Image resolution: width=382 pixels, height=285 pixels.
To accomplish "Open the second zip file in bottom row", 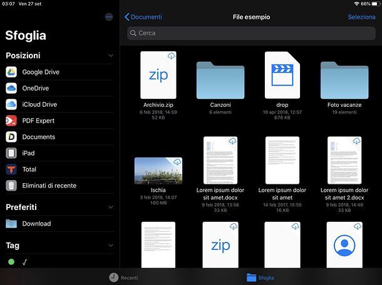I will (220, 245).
